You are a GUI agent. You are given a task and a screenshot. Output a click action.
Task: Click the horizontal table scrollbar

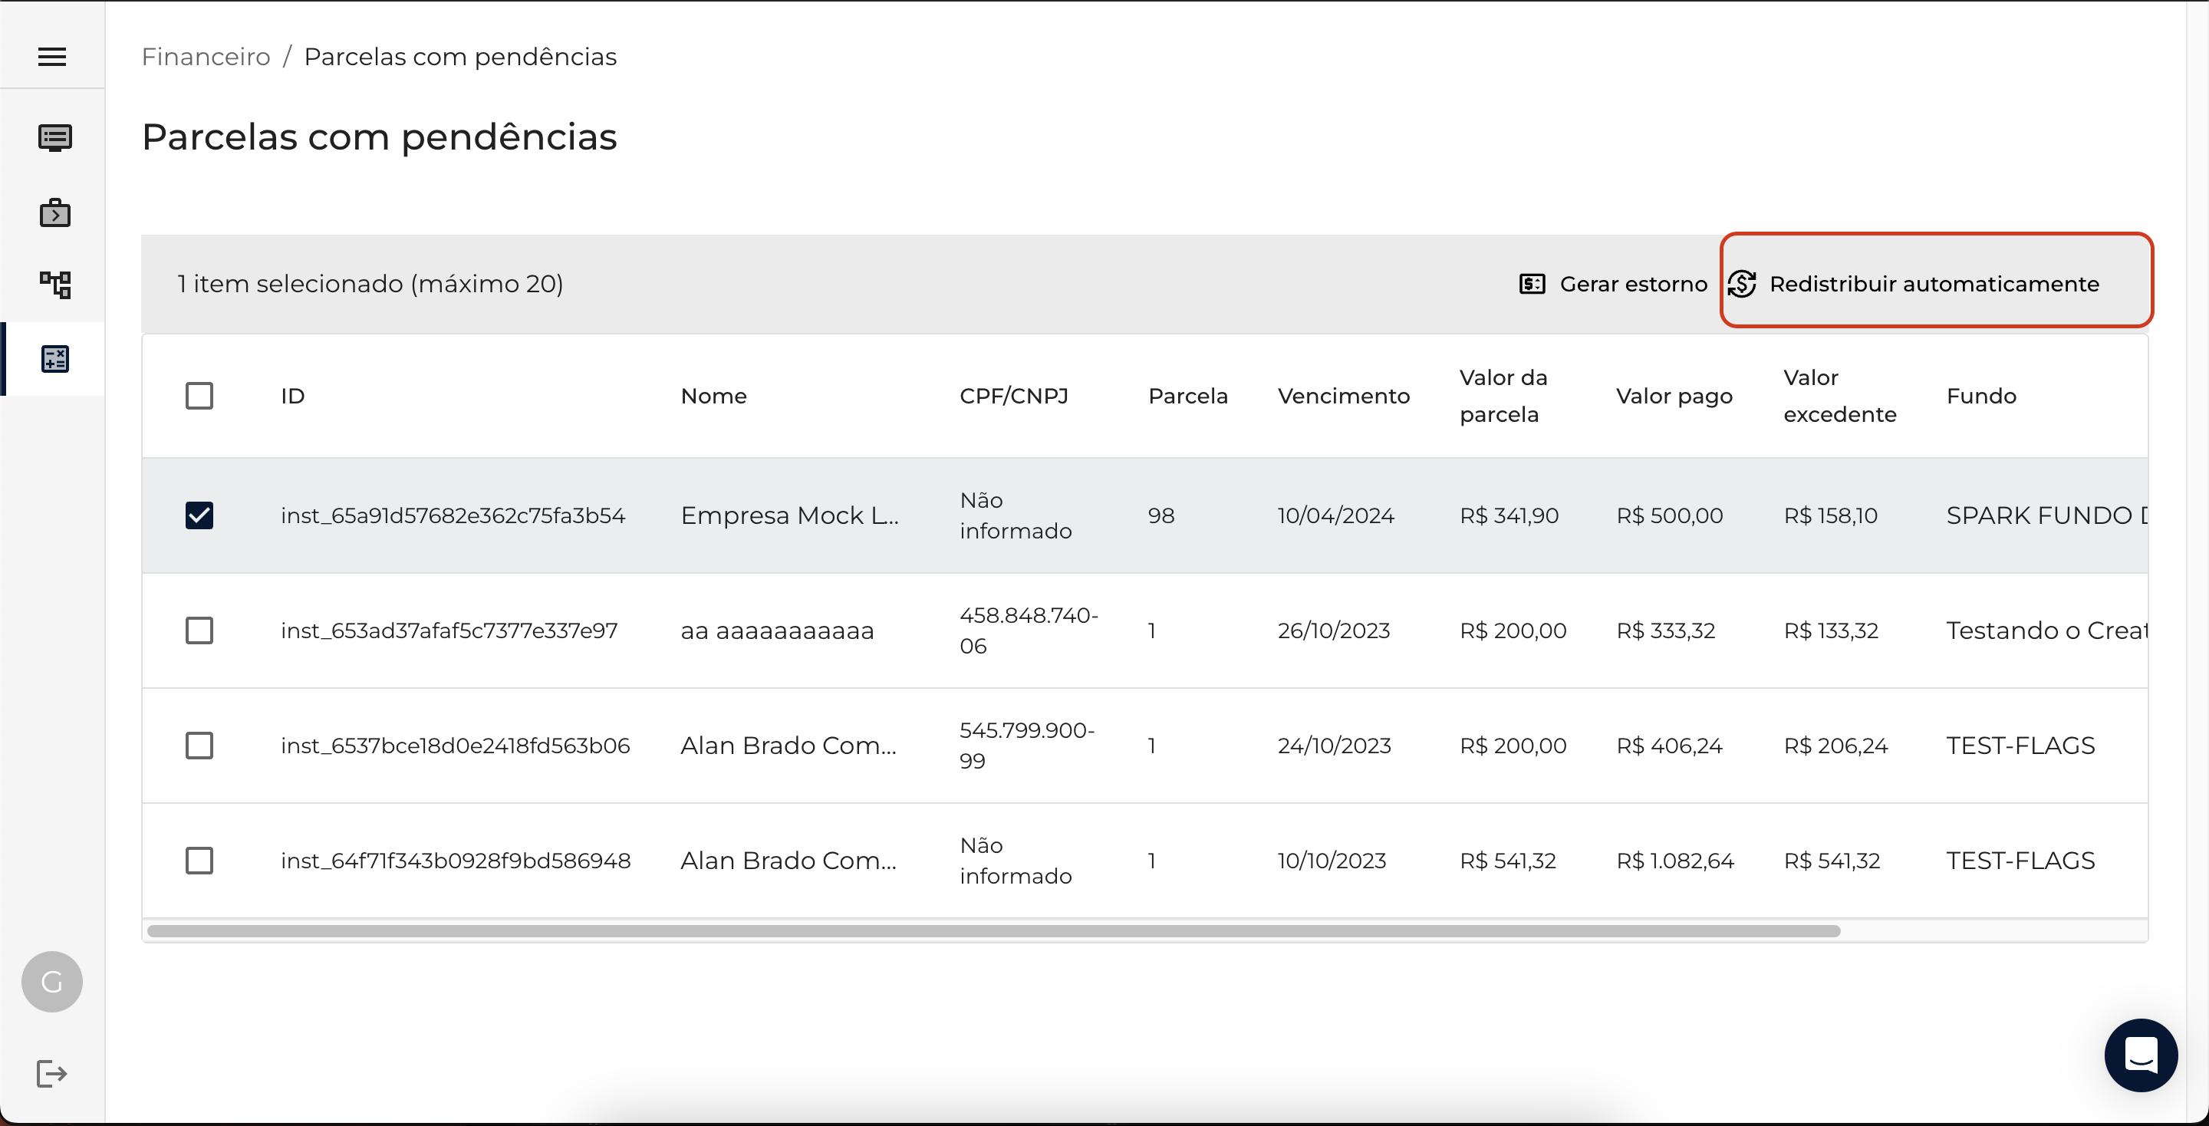coord(993,930)
